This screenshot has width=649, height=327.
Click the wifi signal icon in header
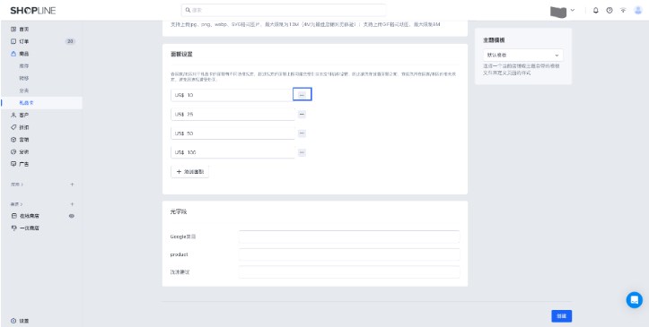(623, 11)
